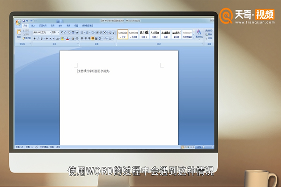Shrink font size with small A icon
Image resolution: width=281 pixels, height=187 pixels.
tap(65, 33)
